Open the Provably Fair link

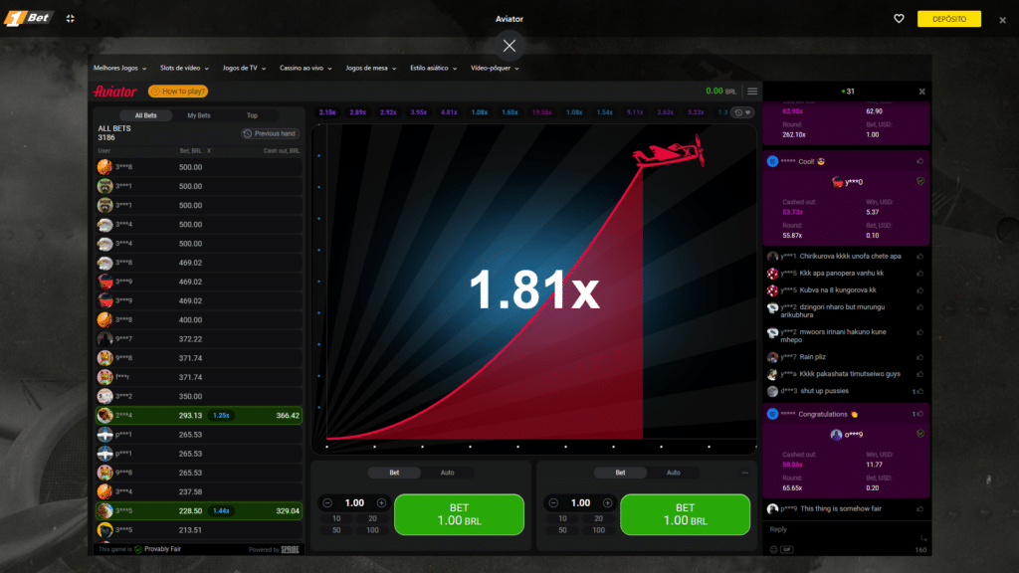click(x=162, y=549)
